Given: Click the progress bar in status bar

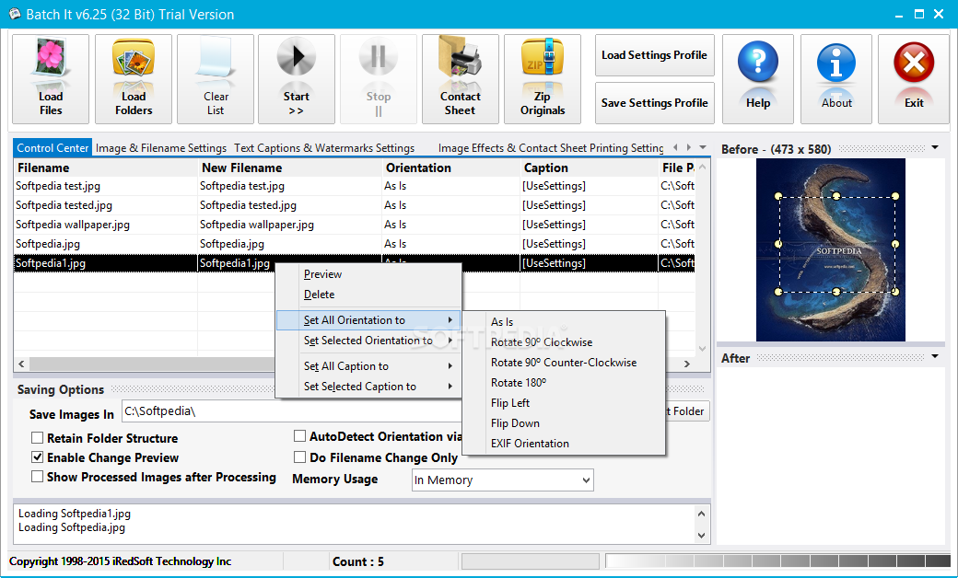Looking at the screenshot, I should point(531,561).
